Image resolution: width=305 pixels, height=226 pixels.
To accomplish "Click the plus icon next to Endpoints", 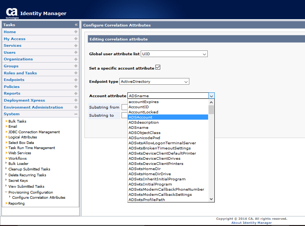I will [x=76, y=80].
